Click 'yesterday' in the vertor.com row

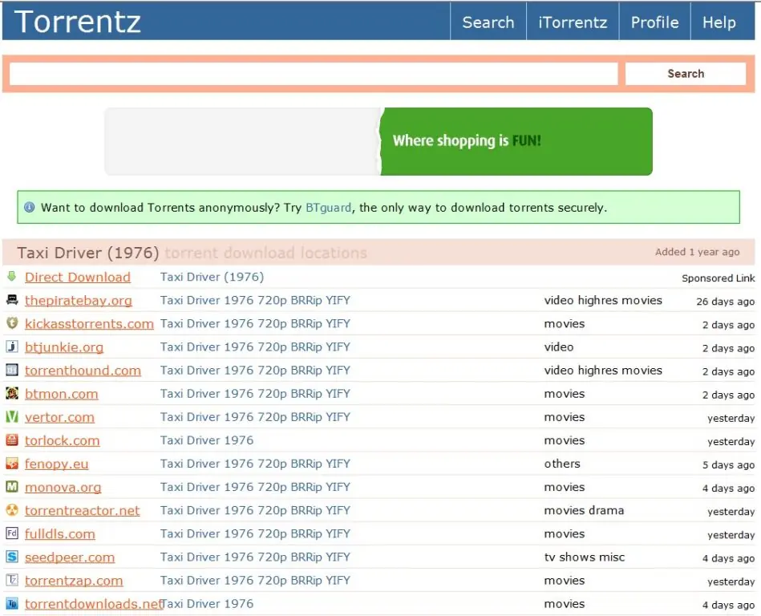[x=731, y=418]
